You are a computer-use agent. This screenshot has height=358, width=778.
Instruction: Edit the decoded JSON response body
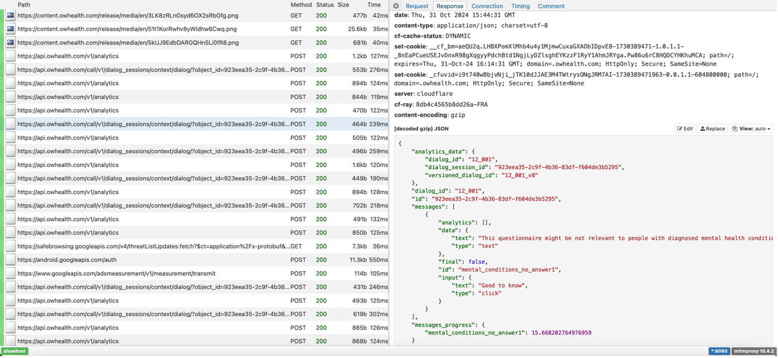(685, 129)
